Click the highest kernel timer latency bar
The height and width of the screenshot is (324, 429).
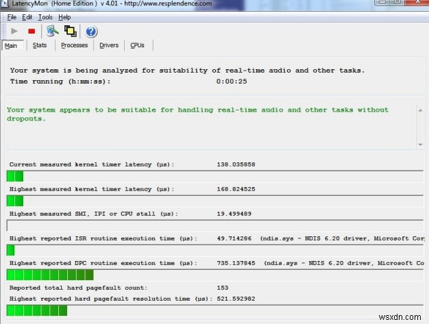point(214,201)
